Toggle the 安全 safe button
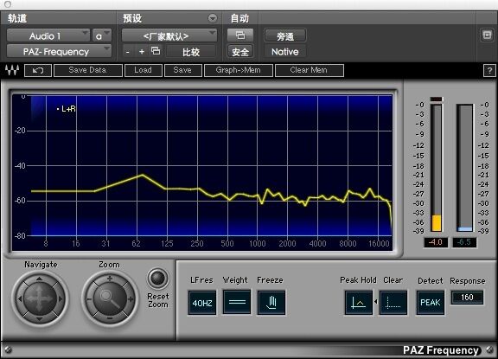The width and height of the screenshot is (498, 359). [240, 52]
